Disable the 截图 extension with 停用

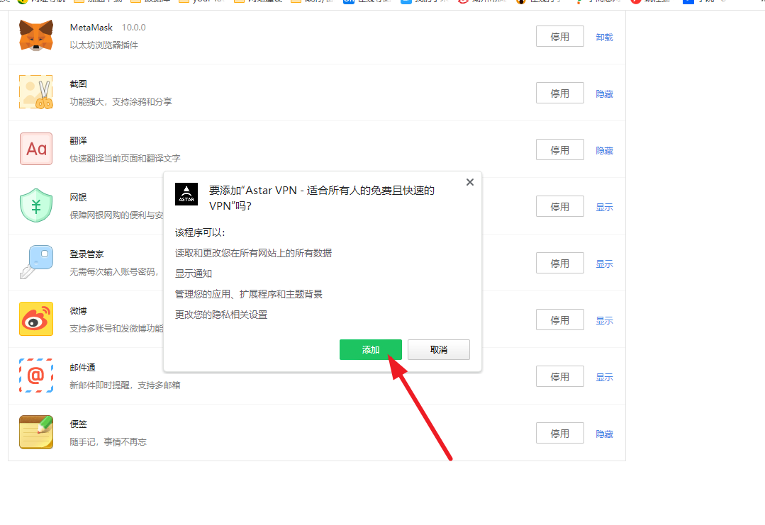point(559,93)
